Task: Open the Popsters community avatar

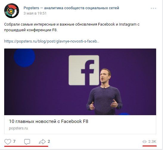Action: point(12,11)
